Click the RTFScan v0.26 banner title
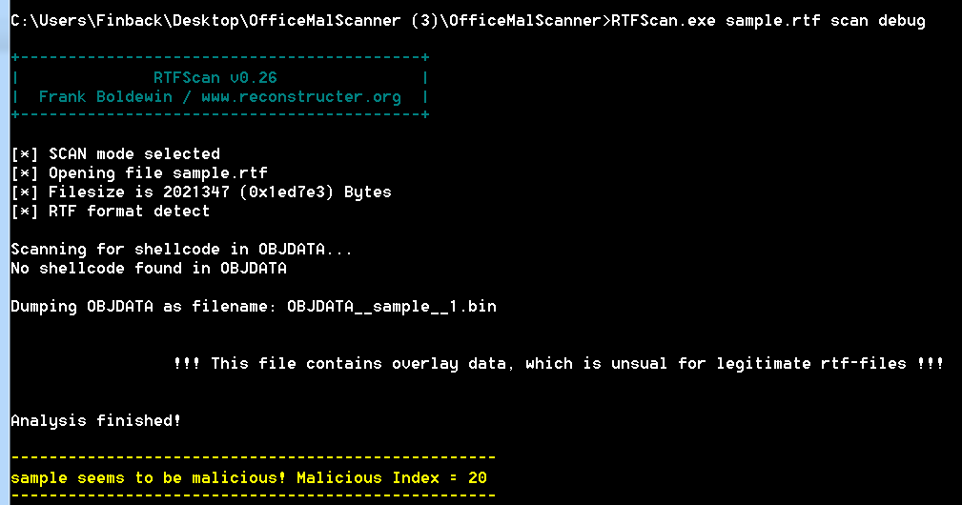The width and height of the screenshot is (962, 505). pyautogui.click(x=215, y=77)
